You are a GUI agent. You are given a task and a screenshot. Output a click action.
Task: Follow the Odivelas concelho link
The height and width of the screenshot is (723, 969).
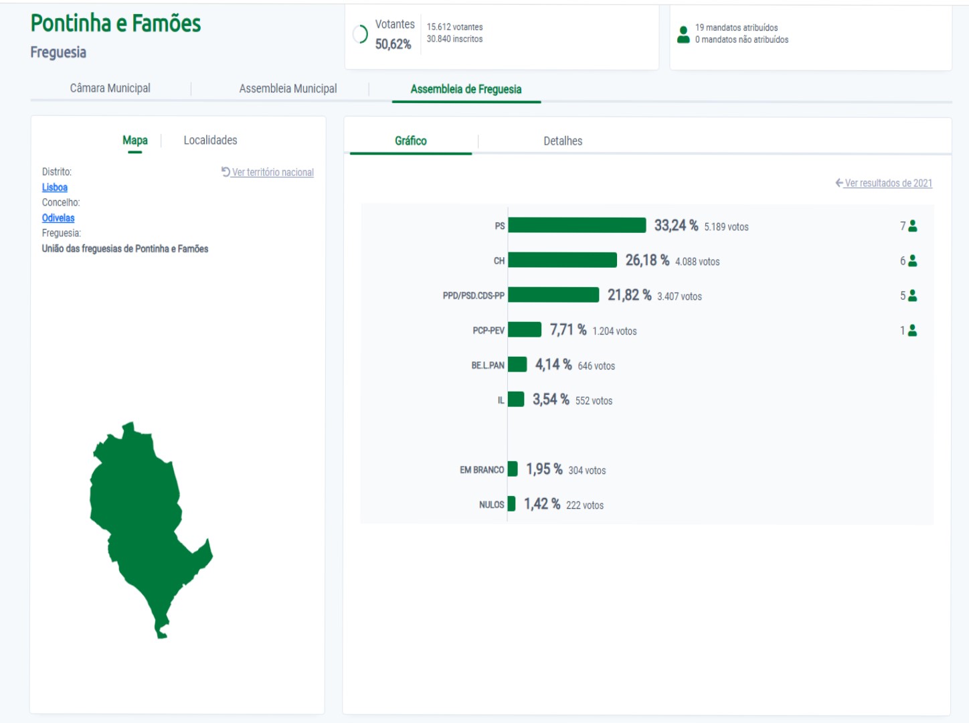[58, 218]
